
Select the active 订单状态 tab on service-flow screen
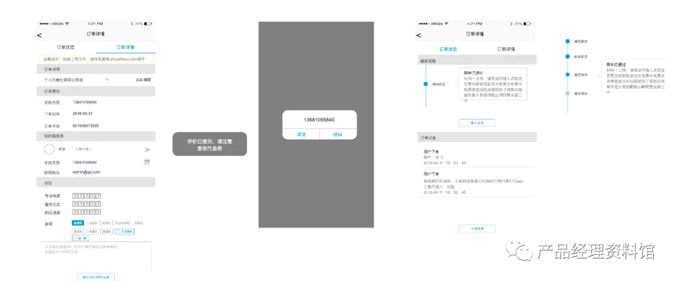pyautogui.click(x=448, y=49)
